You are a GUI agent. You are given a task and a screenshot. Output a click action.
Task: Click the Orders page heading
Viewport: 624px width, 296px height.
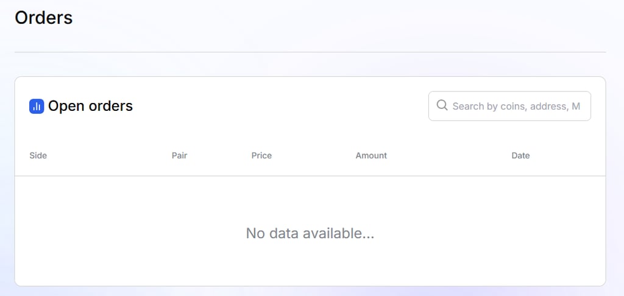pos(44,18)
